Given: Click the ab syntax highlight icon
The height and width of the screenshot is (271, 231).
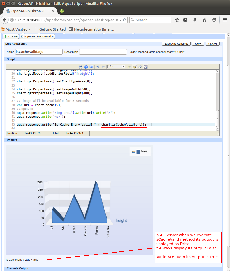Looking at the screenshot, I should [129, 67].
